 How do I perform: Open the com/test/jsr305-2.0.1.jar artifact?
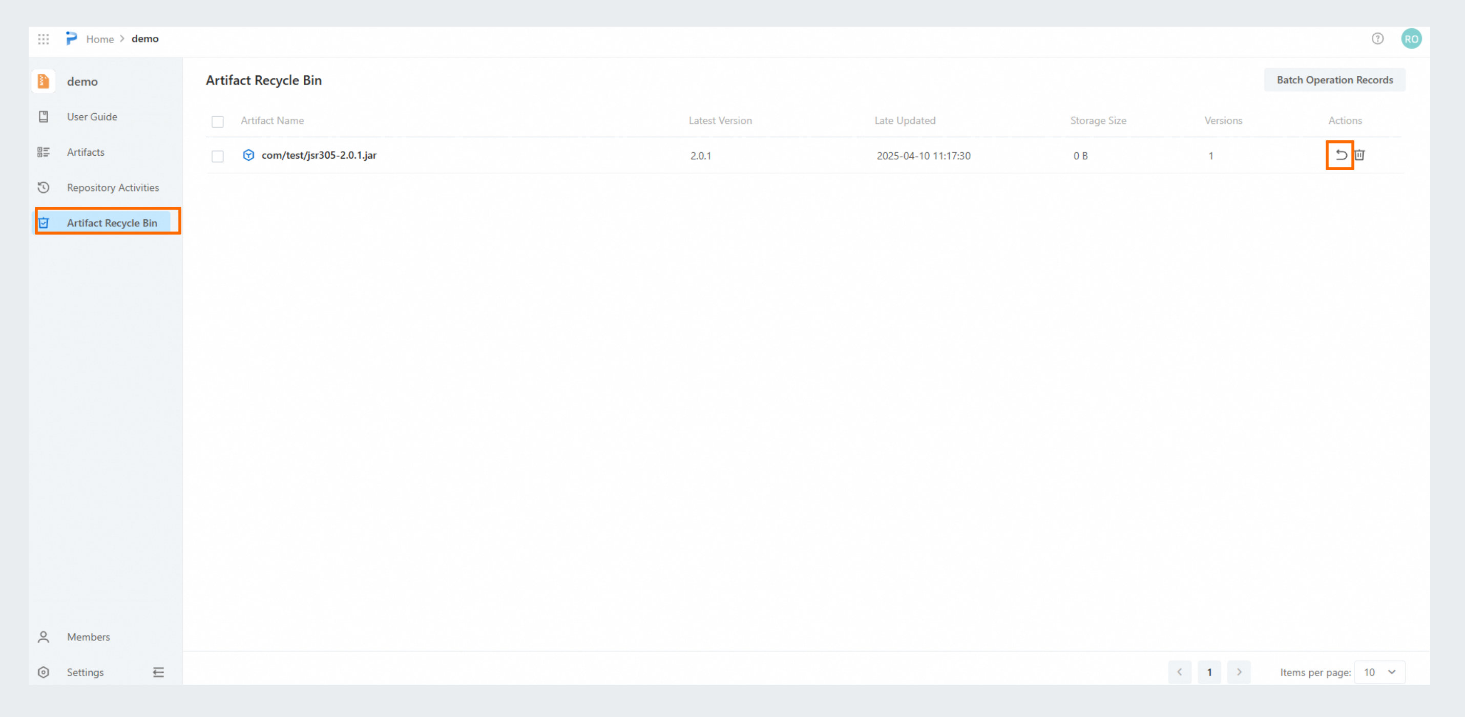(319, 155)
